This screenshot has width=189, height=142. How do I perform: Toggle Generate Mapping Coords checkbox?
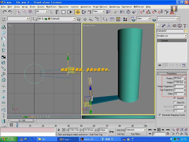[160, 115]
